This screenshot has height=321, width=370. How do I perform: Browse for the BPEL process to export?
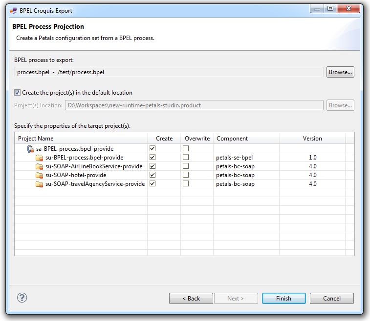pos(340,72)
